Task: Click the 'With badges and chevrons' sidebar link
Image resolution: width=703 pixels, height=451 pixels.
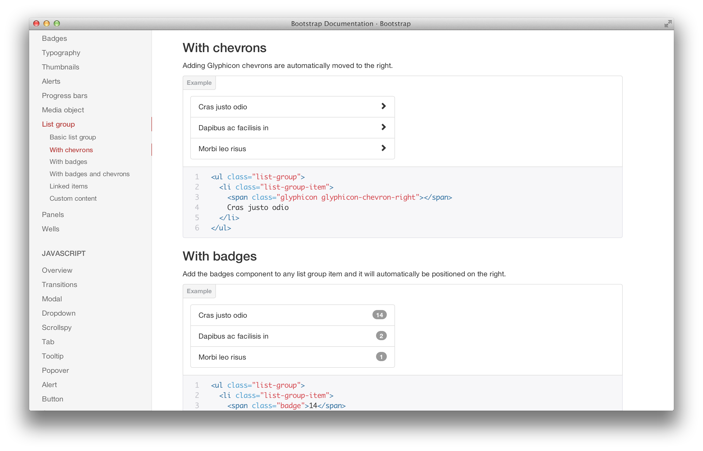Action: [x=90, y=173]
